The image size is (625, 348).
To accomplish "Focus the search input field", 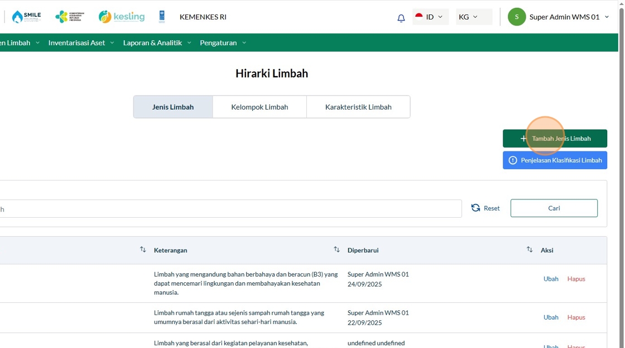I will (x=231, y=208).
